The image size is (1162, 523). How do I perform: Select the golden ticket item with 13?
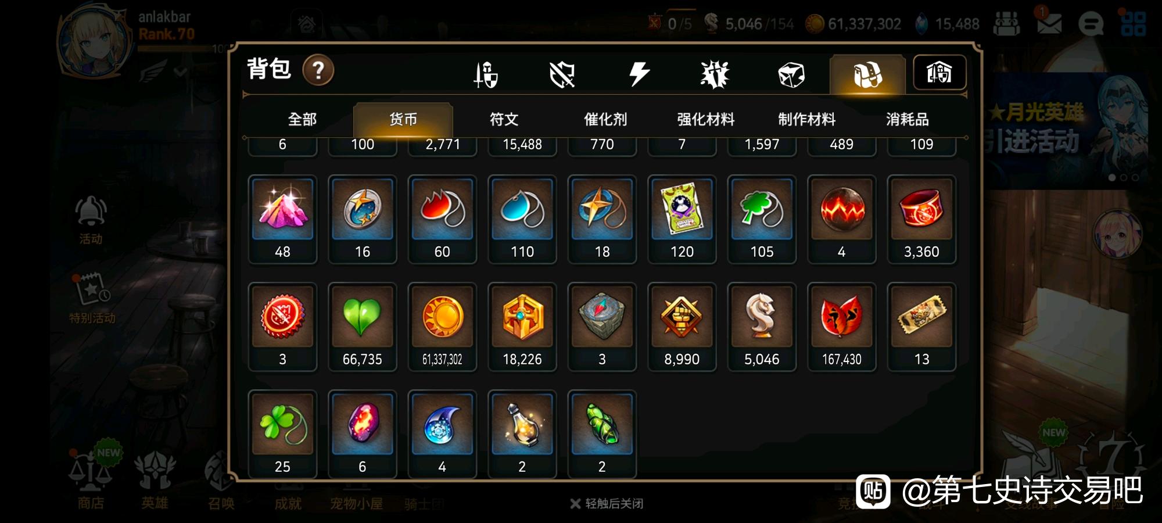point(921,327)
